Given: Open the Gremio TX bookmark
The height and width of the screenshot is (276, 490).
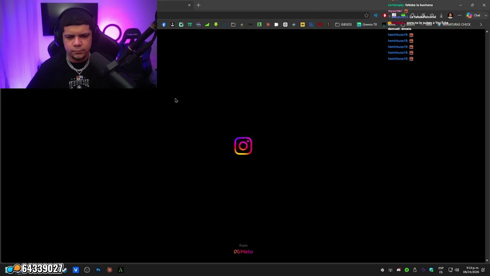Looking at the screenshot, I should pyautogui.click(x=367, y=25).
